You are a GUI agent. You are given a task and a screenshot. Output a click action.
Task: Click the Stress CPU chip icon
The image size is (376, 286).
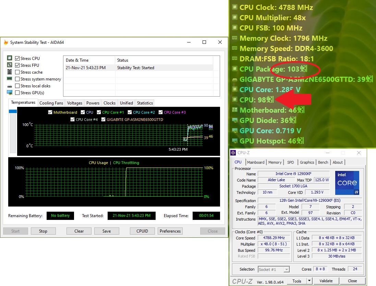pyautogui.click(x=10, y=58)
